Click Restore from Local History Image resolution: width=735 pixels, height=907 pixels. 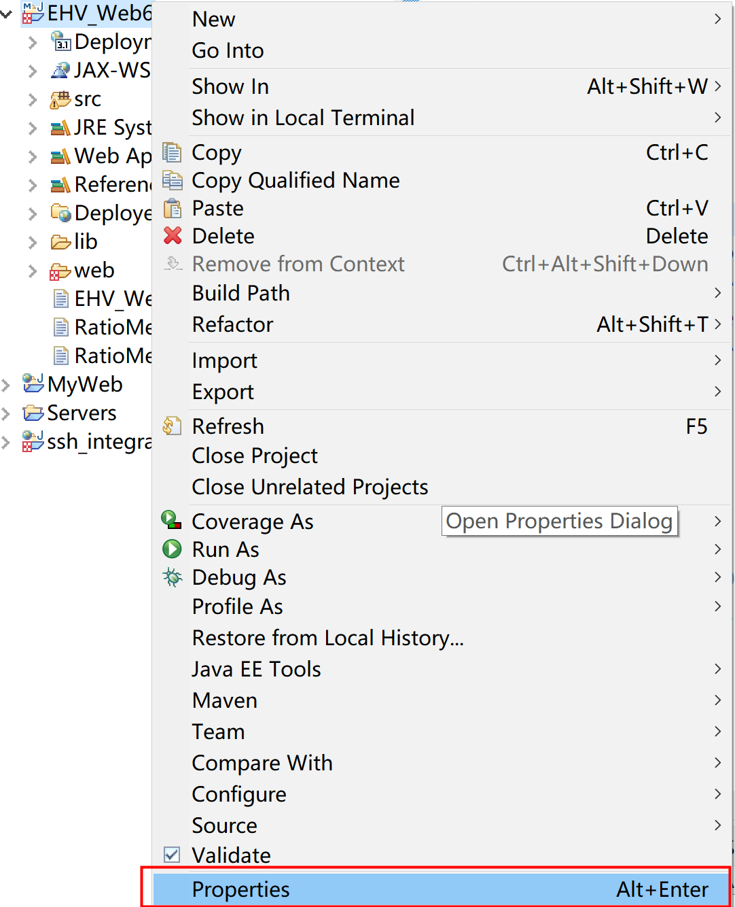click(327, 638)
